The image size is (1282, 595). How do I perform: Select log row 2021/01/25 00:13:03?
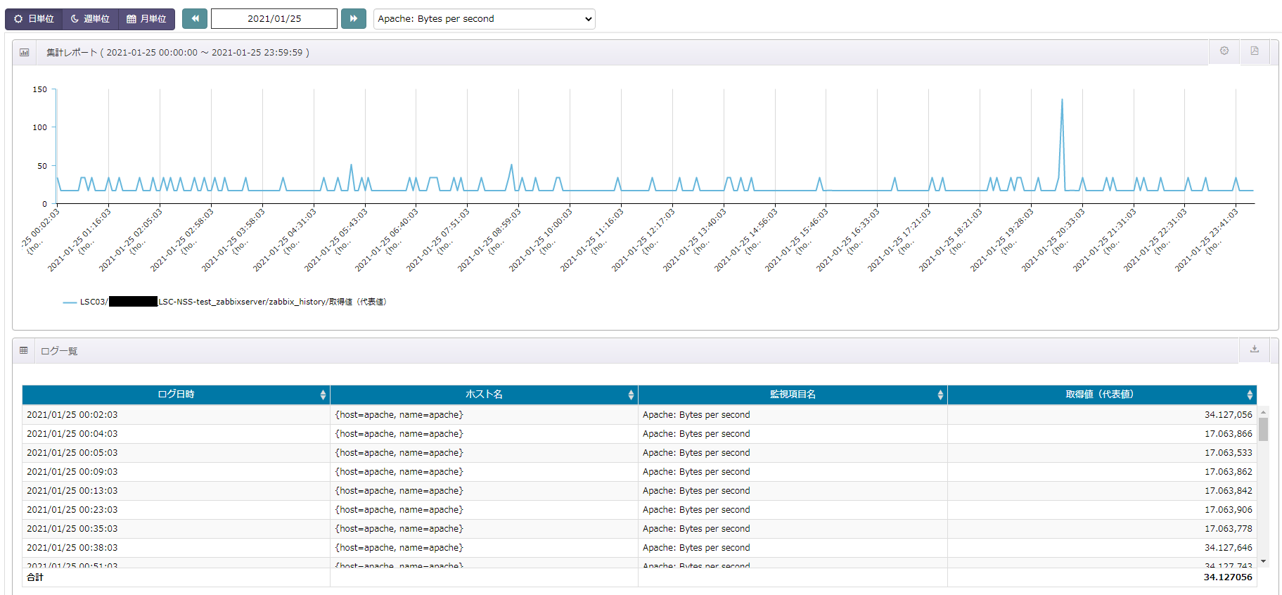[x=639, y=491]
